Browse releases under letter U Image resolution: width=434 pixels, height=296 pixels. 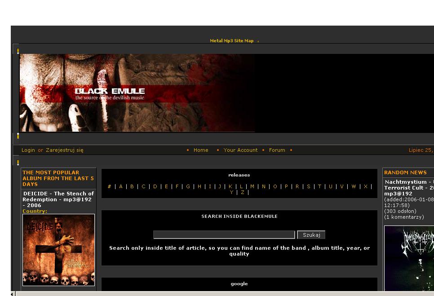(x=331, y=186)
